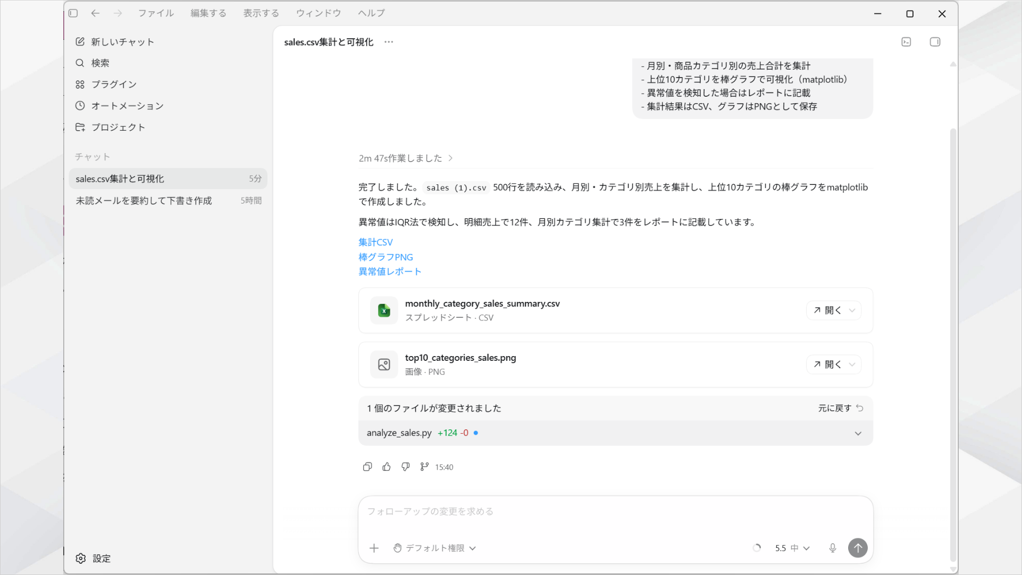Viewport: 1022px width, 575px height.
Task: Open the 5.5 中 model dropdown
Action: click(792, 548)
